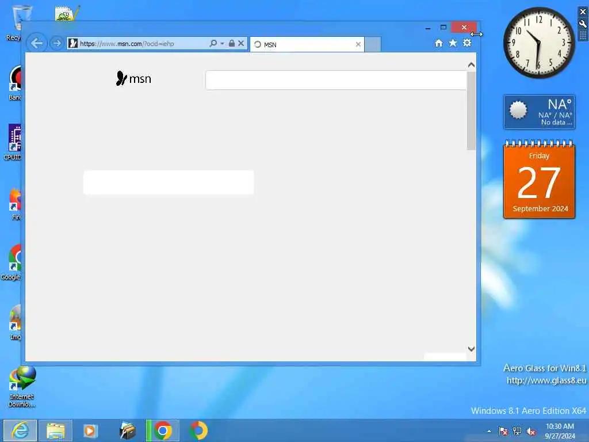
Task: Open clock gadget options wrench
Action: point(583,24)
